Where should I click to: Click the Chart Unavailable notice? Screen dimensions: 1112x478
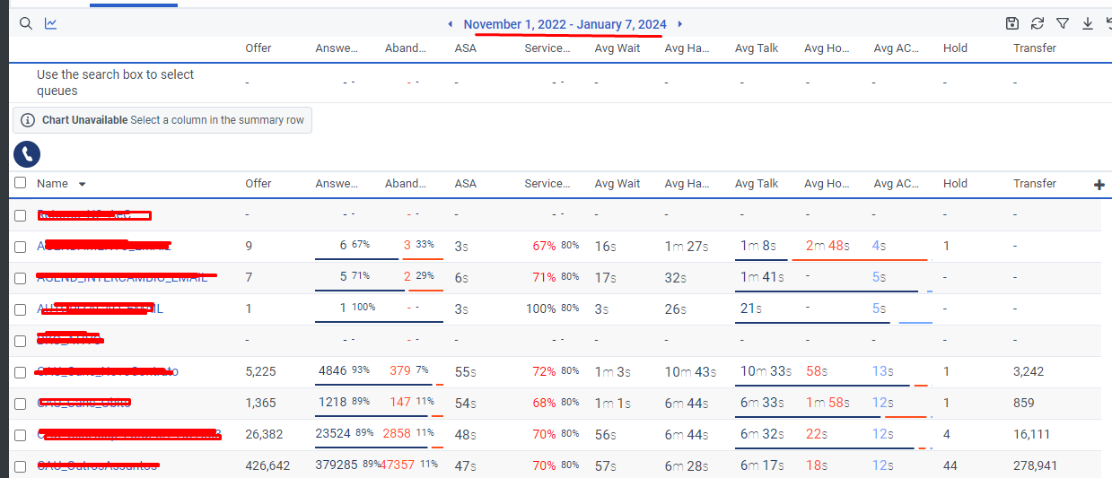pos(162,120)
